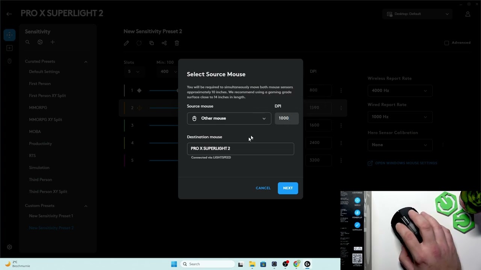Open the three-dot menu for the 2400 DPI row

tap(341, 143)
